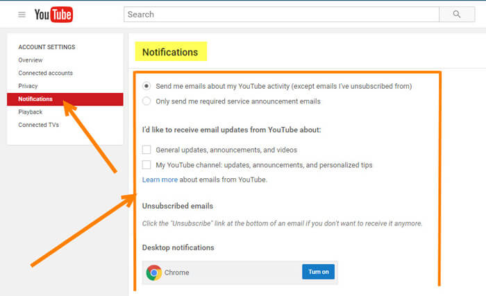Viewport: 486px width, 296px height.
Task: Select Notifications in the sidebar
Action: pos(65,99)
